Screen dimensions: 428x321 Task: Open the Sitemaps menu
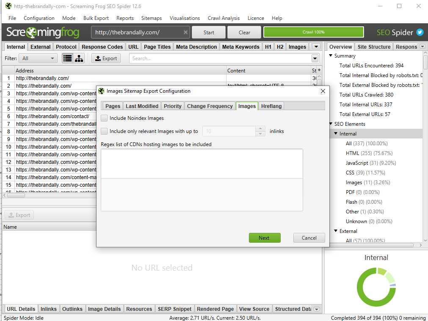coord(152,18)
